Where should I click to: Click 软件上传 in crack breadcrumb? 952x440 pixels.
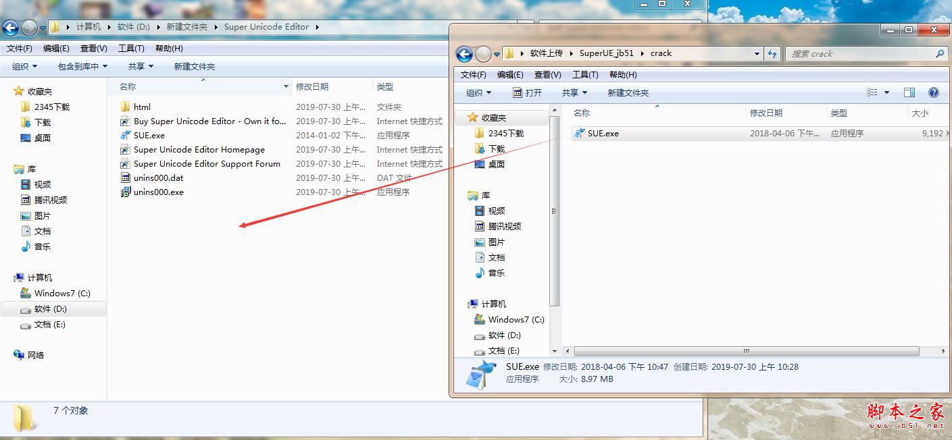tap(547, 53)
